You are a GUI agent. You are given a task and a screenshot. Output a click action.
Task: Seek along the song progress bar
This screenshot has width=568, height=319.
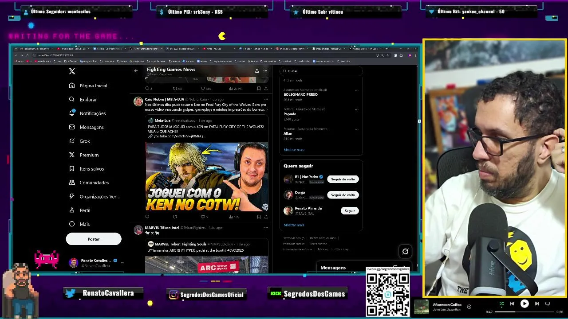pyautogui.click(x=524, y=312)
